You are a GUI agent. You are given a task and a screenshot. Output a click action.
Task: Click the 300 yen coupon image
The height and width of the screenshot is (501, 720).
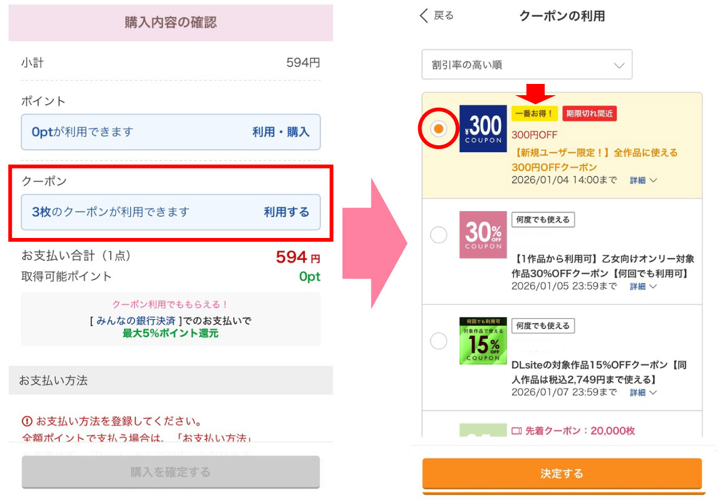pos(483,128)
